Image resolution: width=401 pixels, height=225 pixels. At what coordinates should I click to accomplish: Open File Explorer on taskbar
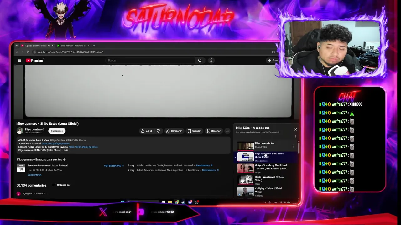pyautogui.click(x=170, y=202)
